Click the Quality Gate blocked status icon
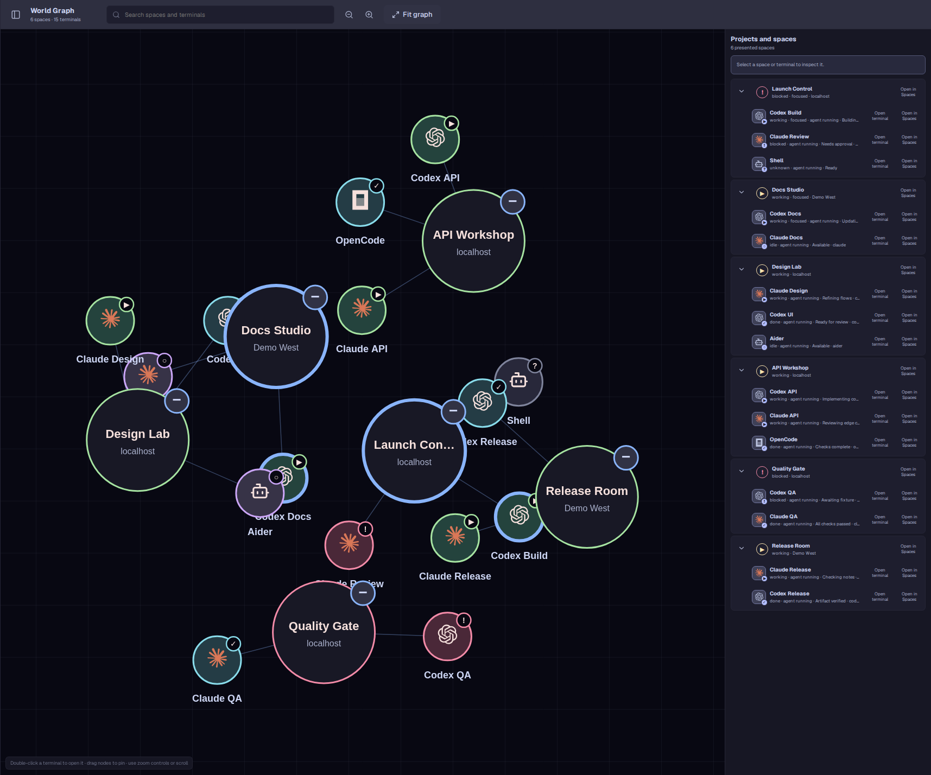This screenshot has height=775, width=931. (x=762, y=472)
